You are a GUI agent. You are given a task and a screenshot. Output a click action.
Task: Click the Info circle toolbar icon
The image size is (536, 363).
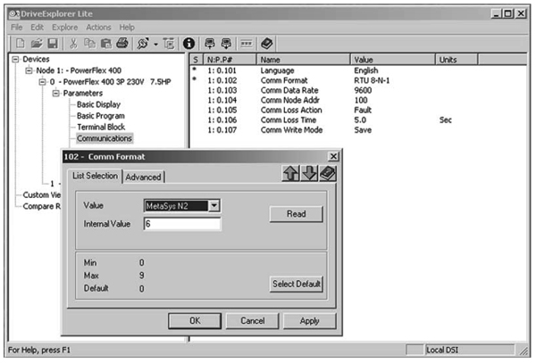188,42
